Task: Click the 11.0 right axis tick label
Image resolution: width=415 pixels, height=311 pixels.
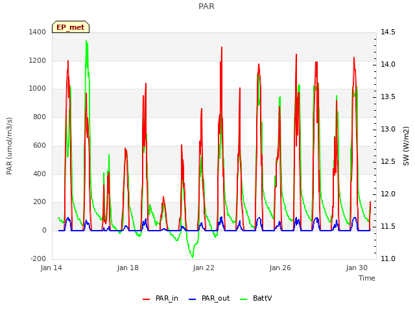Action: point(388,259)
